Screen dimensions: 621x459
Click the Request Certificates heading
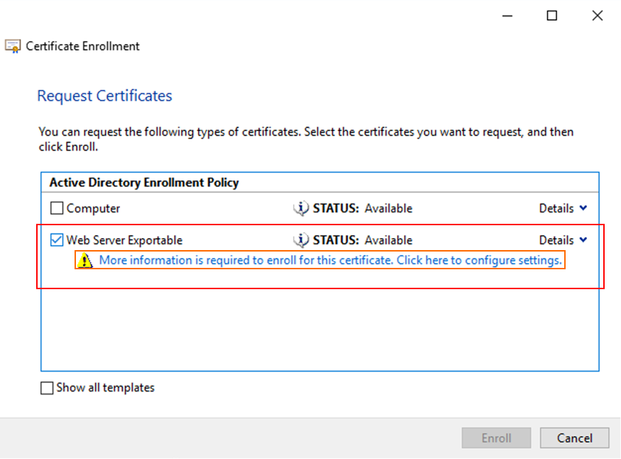[104, 95]
